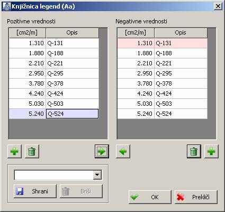The height and width of the screenshot is (212, 225).
Task: Save the legend with Shrani button
Action: (35, 191)
